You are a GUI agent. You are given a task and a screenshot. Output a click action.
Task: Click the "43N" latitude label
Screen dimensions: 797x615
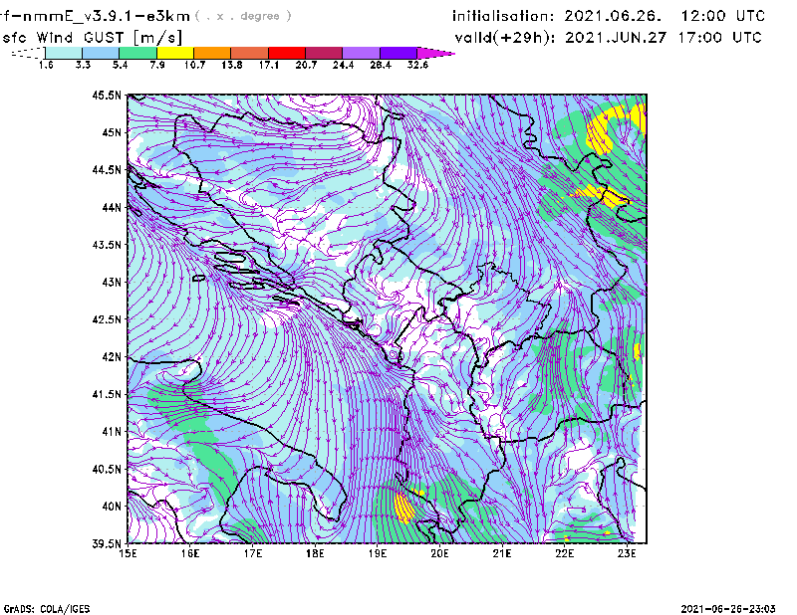tap(112, 282)
